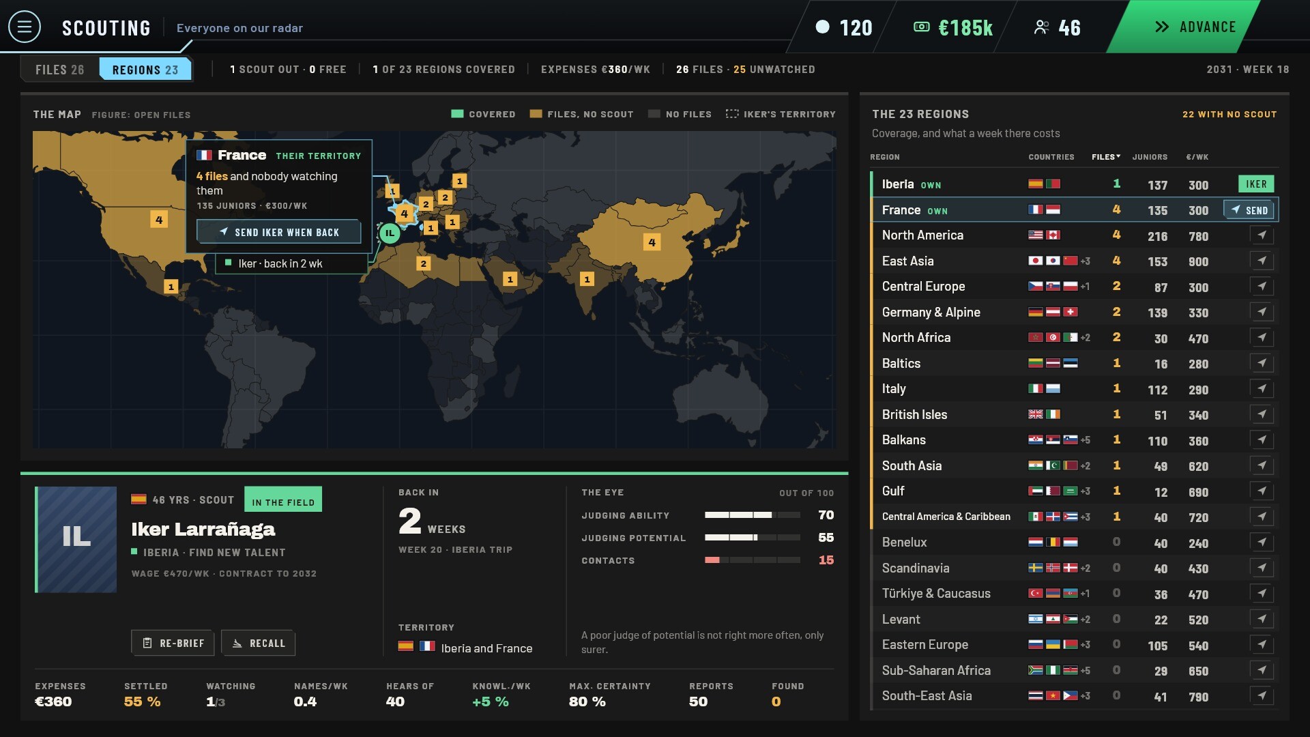Click the Iker Larrañaga IL portrait thumbnail

tap(76, 539)
